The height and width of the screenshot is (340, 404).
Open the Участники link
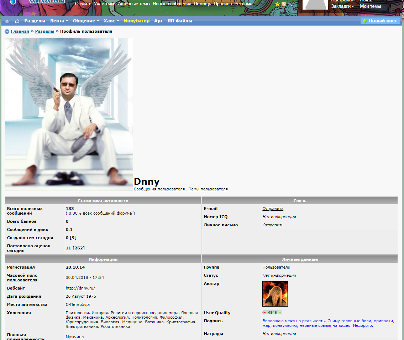click(x=105, y=4)
